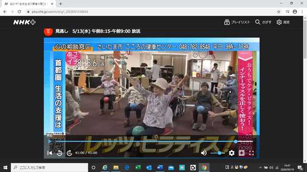Toggle the picture-in-picture window button
This screenshot has height=172, width=307.
click(242, 153)
